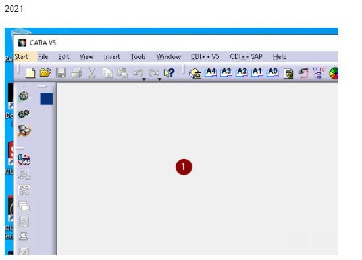Click the SAP connection icon in sidebar
362x260 pixels.
24,160
